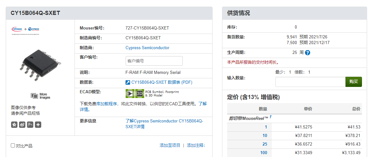Click the unit price ¥37.8211 cell
The height and width of the screenshot is (157, 368).
pyautogui.click(x=304, y=136)
